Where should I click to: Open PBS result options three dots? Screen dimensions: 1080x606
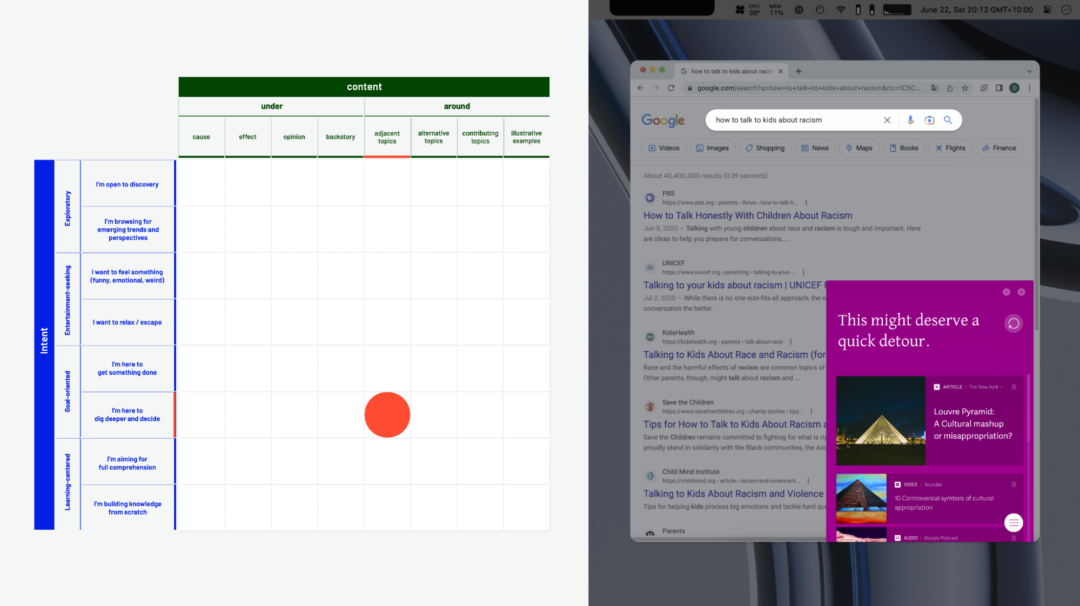[x=806, y=203]
